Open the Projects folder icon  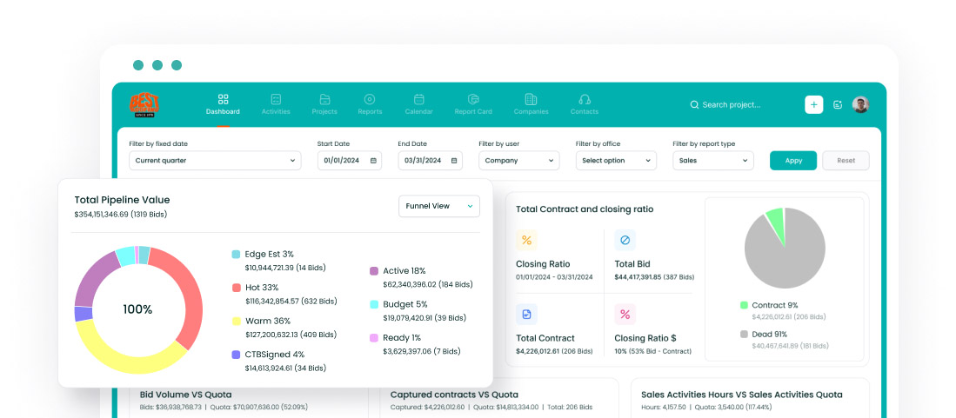(x=324, y=99)
